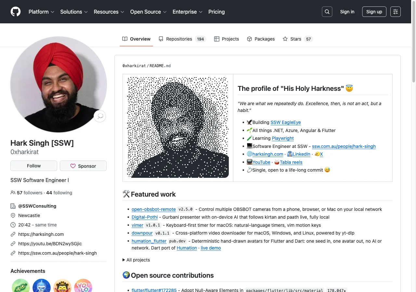
Task: Switch to the Repositories tab
Action: (182, 39)
